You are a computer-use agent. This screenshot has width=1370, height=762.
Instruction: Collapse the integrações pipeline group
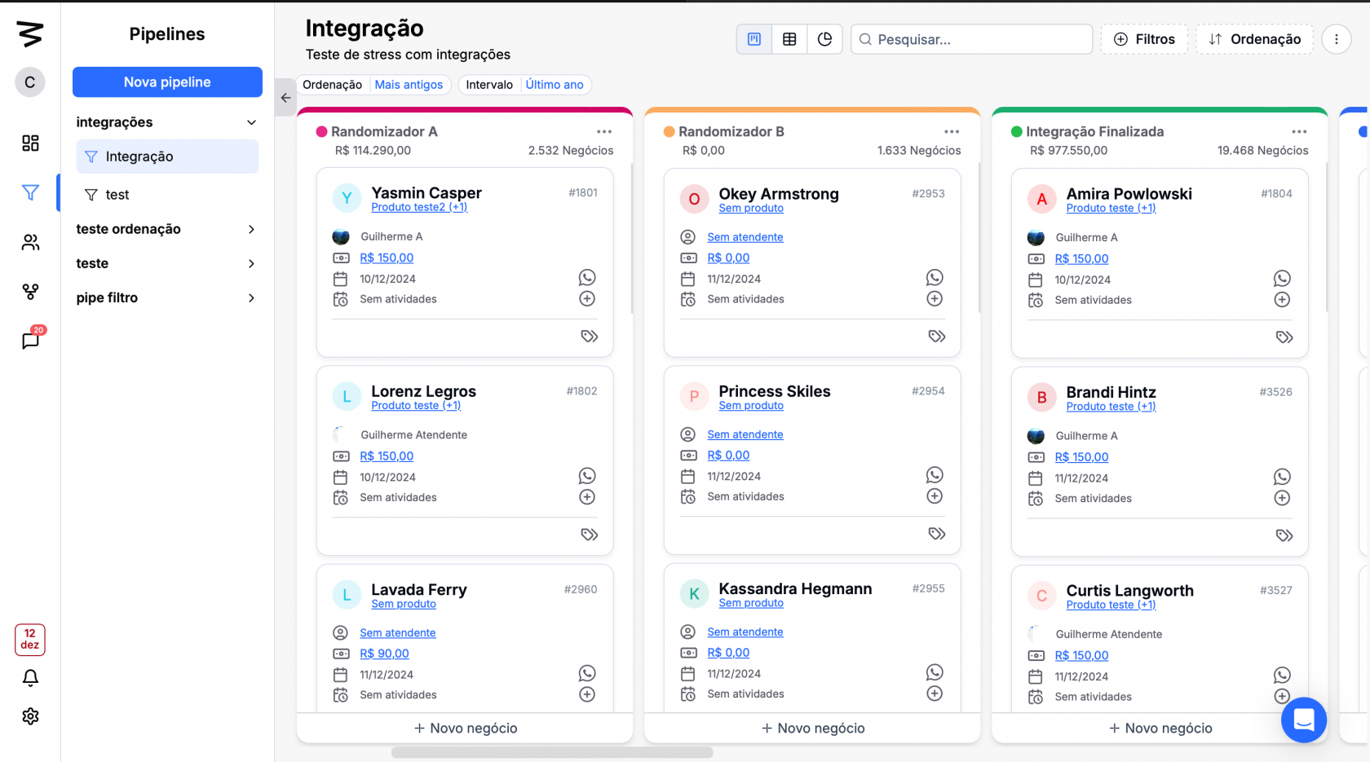pyautogui.click(x=251, y=122)
